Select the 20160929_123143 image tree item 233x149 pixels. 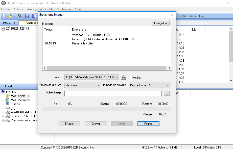17,29
